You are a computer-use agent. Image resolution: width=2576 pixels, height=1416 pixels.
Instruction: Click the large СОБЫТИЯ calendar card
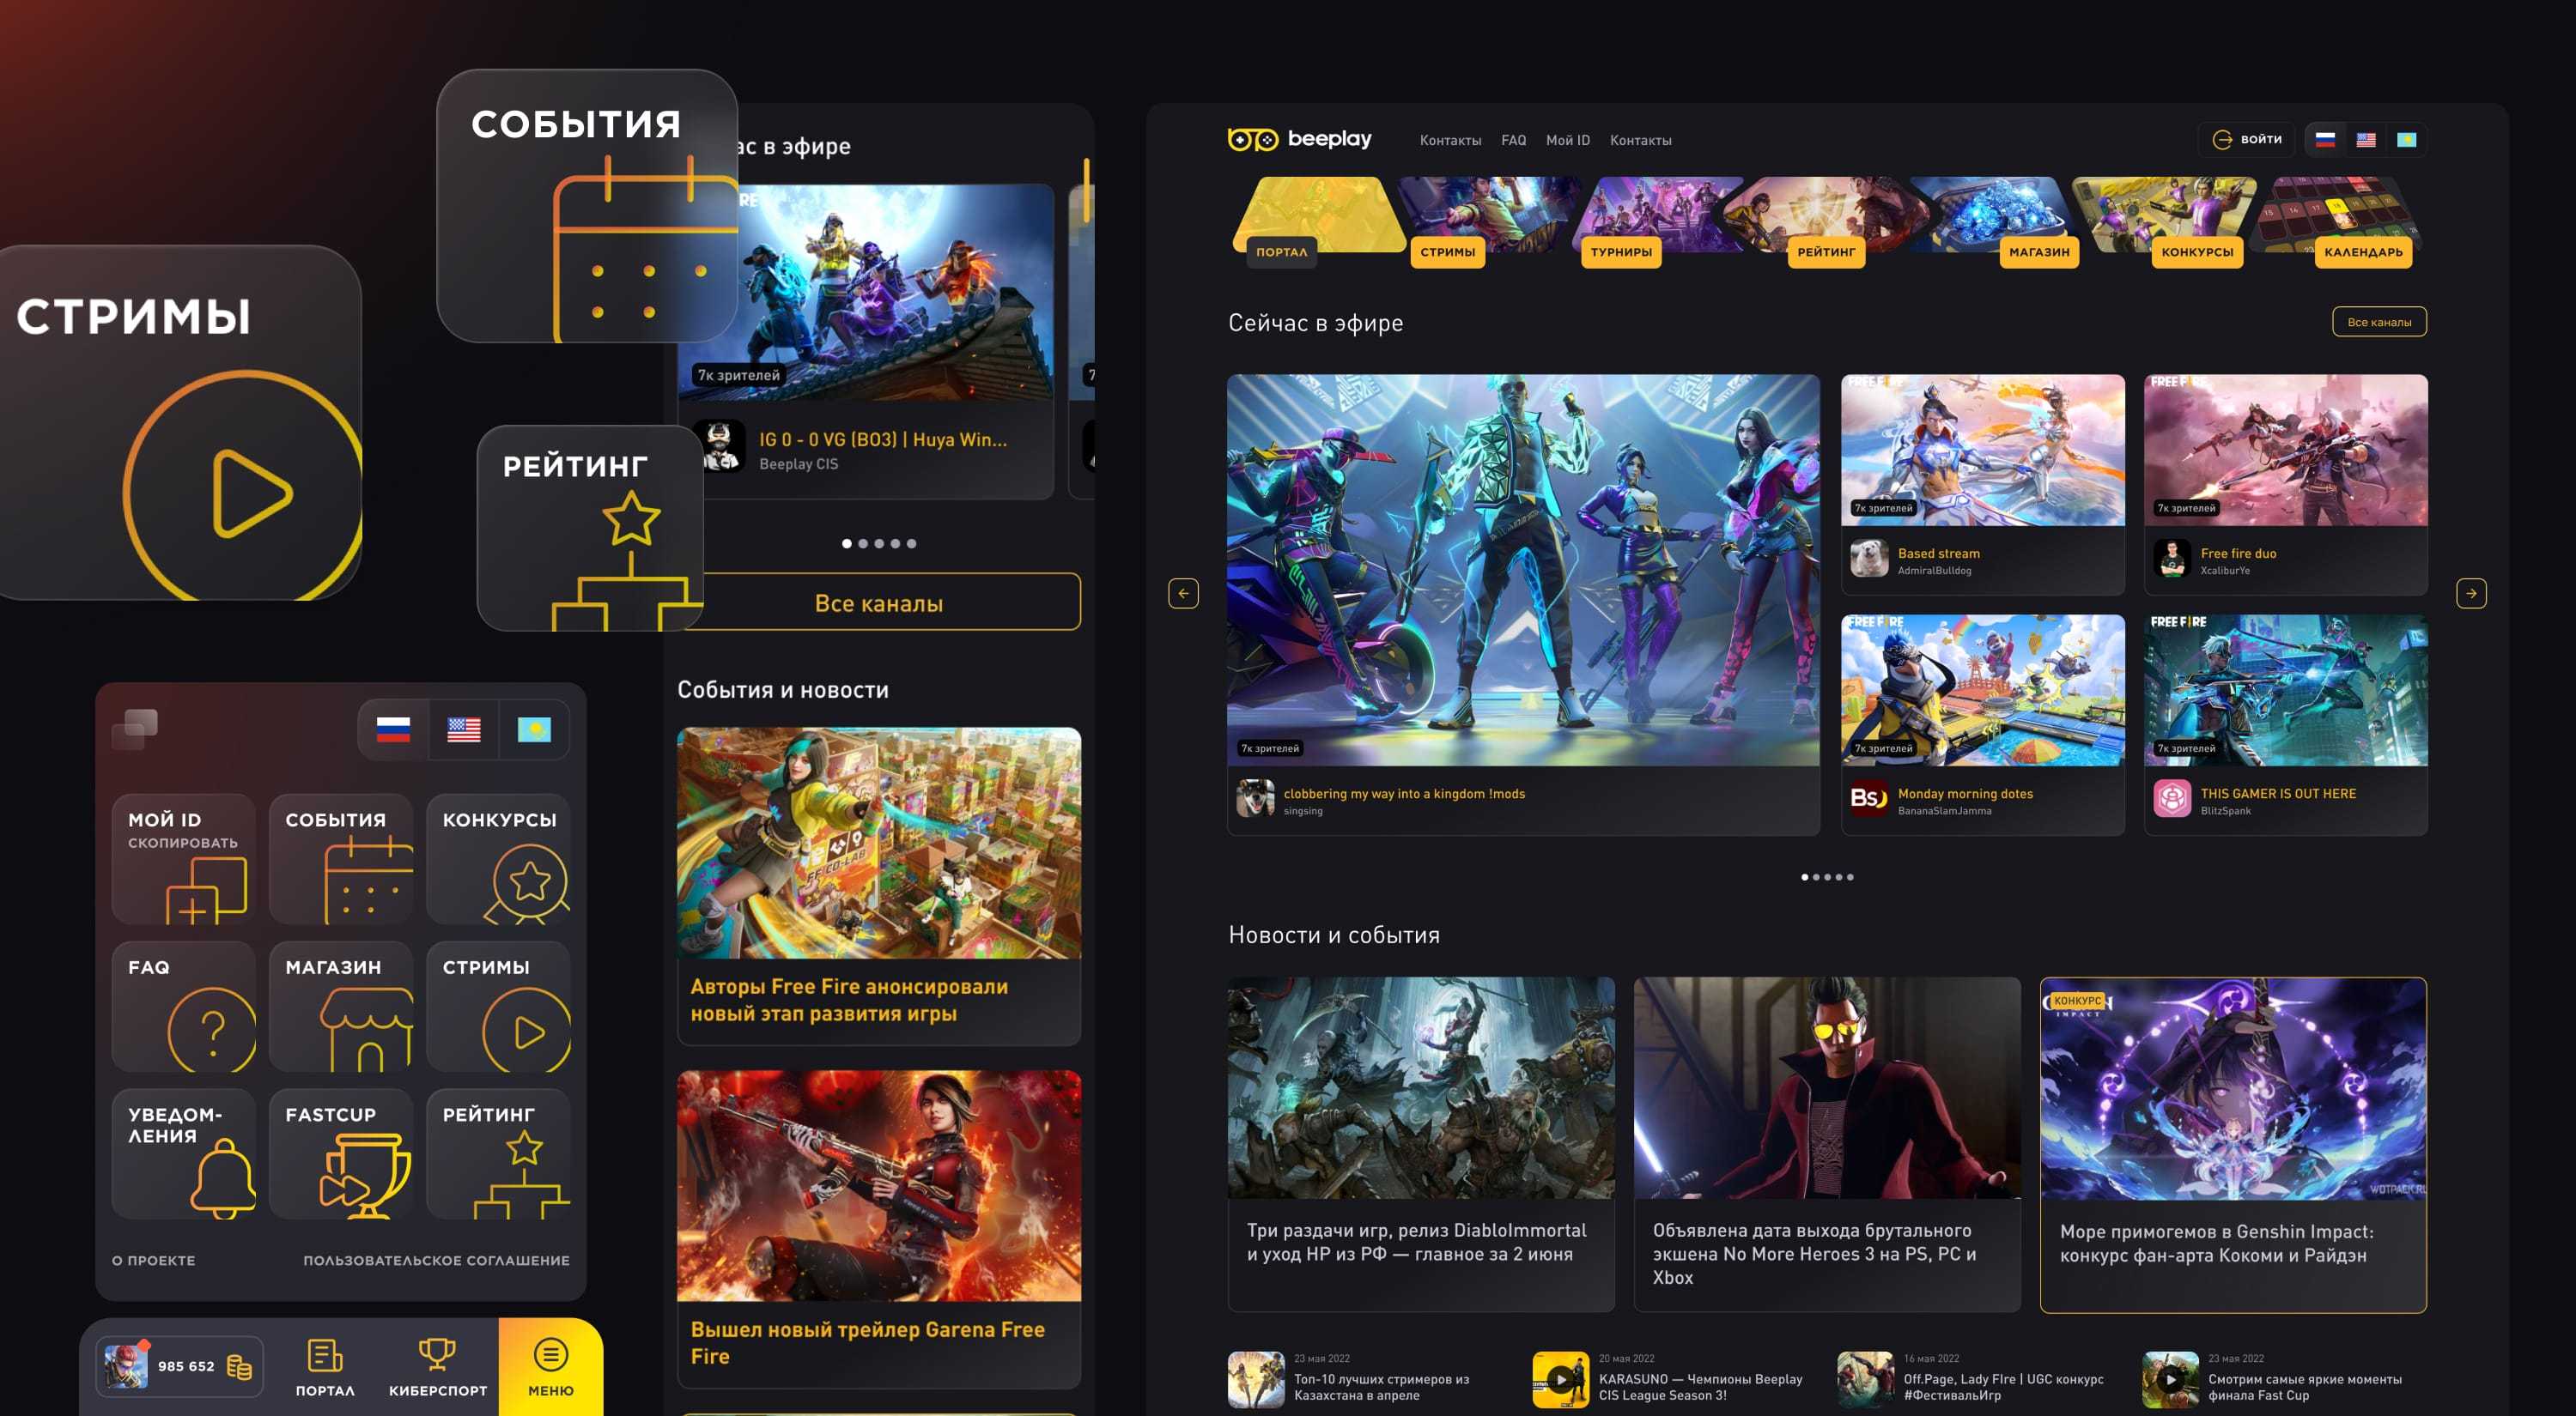click(587, 206)
